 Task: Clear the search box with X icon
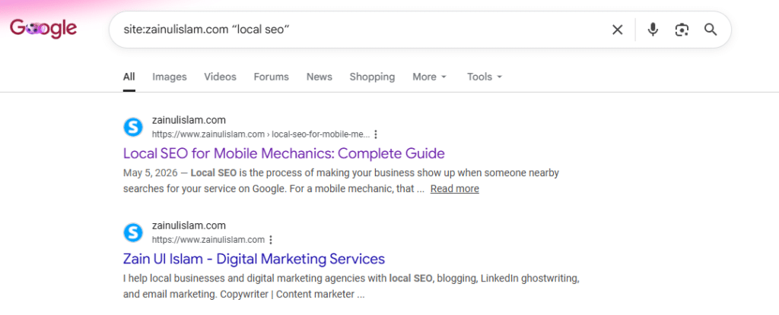(x=617, y=30)
